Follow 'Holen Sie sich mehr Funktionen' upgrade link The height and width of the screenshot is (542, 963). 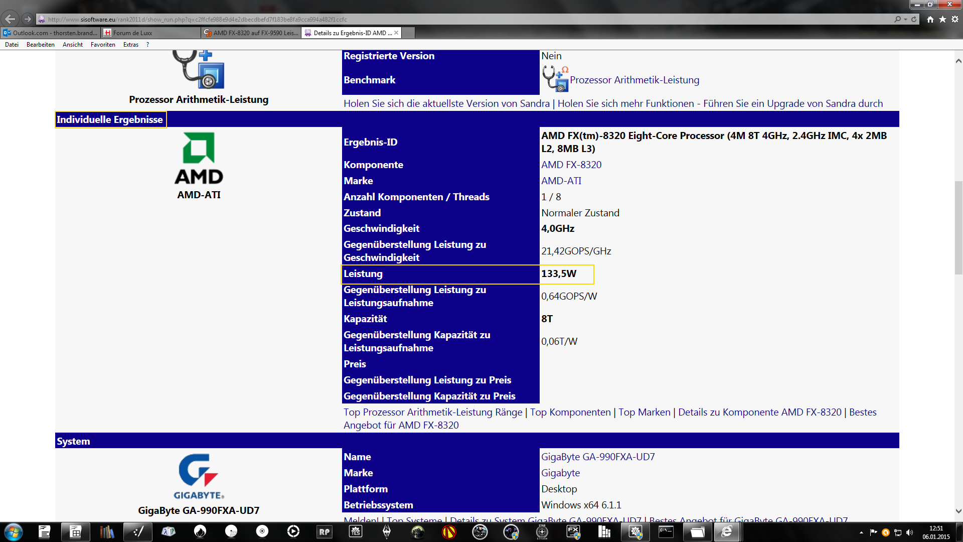coord(720,103)
